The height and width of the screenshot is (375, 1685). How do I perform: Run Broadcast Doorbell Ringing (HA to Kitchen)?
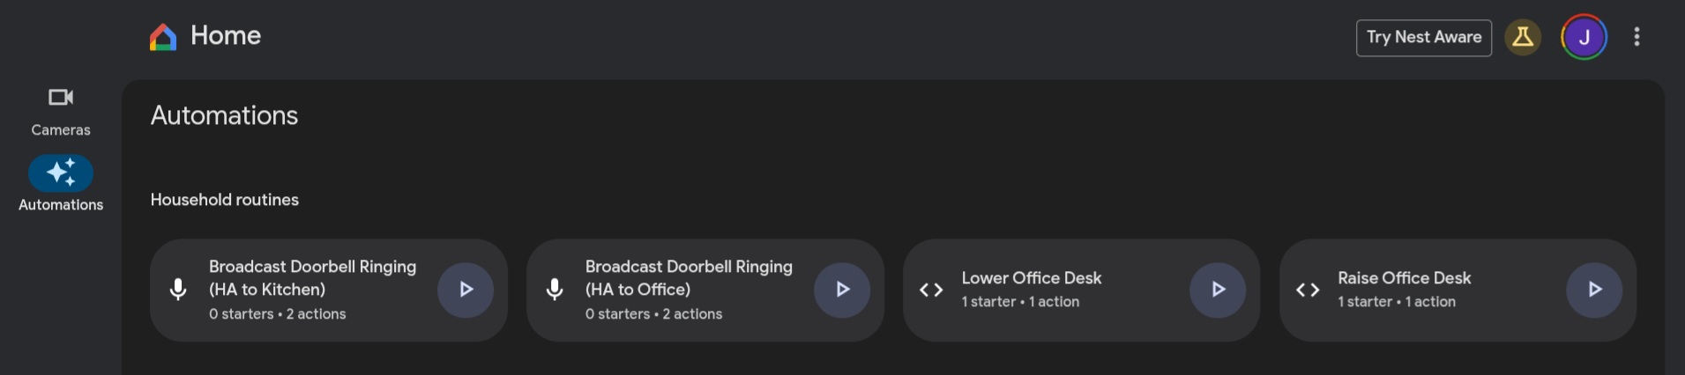tap(466, 290)
